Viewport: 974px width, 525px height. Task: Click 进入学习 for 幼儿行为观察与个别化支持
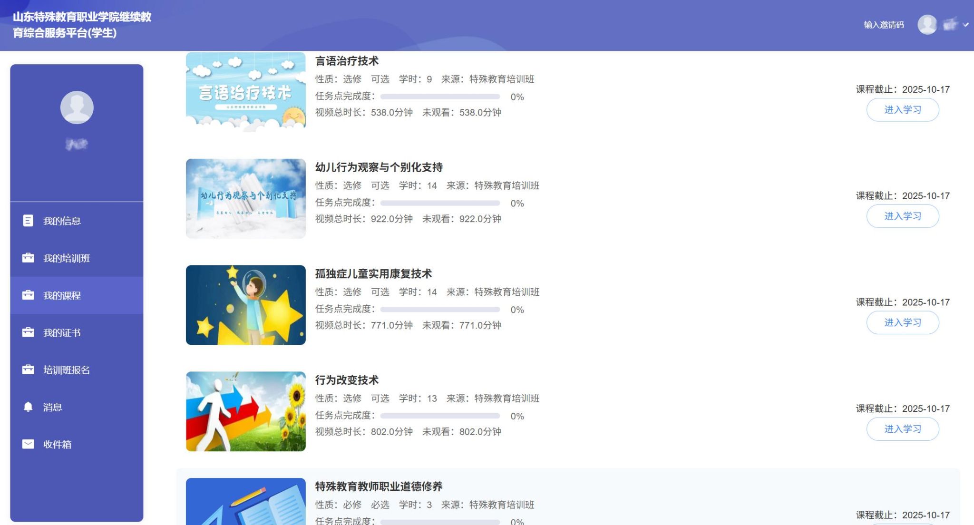tap(902, 216)
